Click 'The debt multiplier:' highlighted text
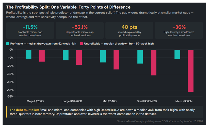The height and width of the screenshot is (126, 208). pyautogui.click(x=24, y=110)
